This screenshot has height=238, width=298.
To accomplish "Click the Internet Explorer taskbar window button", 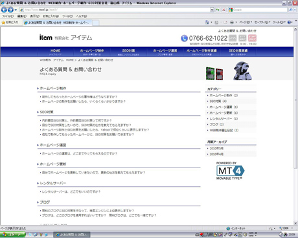I will coord(72,235).
